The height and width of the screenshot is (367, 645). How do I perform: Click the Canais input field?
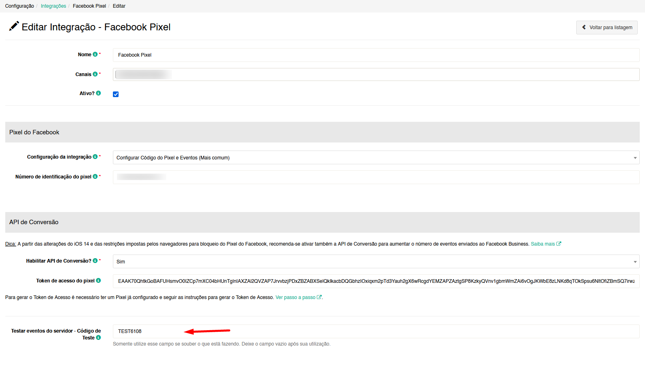coord(376,74)
